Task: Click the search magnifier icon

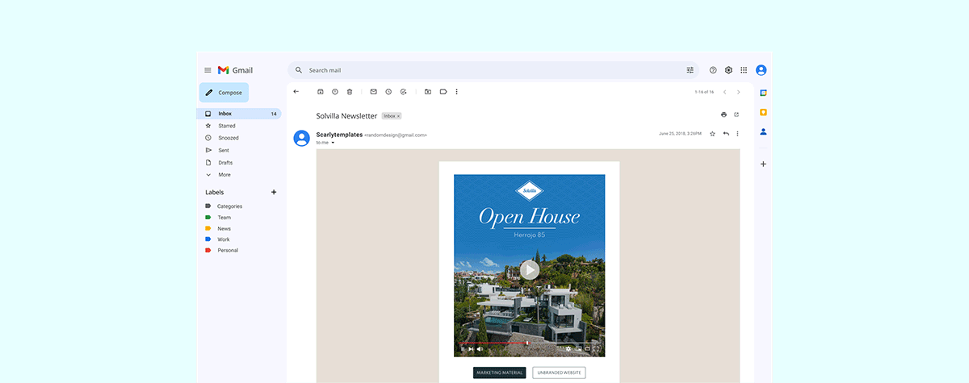Action: 299,70
